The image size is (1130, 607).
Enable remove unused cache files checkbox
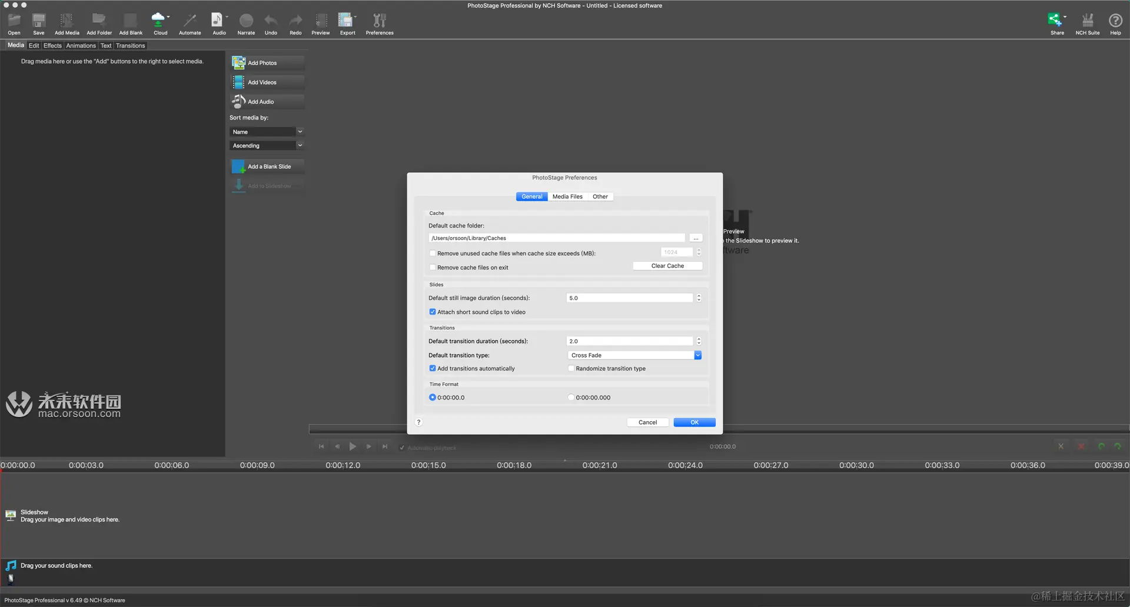pyautogui.click(x=433, y=254)
